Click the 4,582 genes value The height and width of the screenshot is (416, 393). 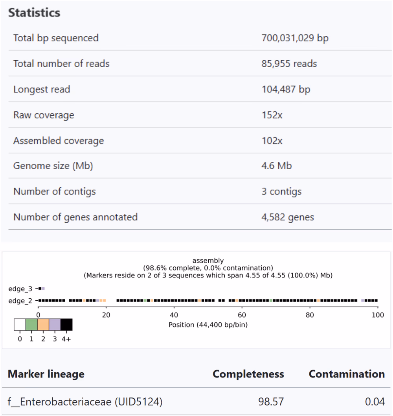click(288, 217)
